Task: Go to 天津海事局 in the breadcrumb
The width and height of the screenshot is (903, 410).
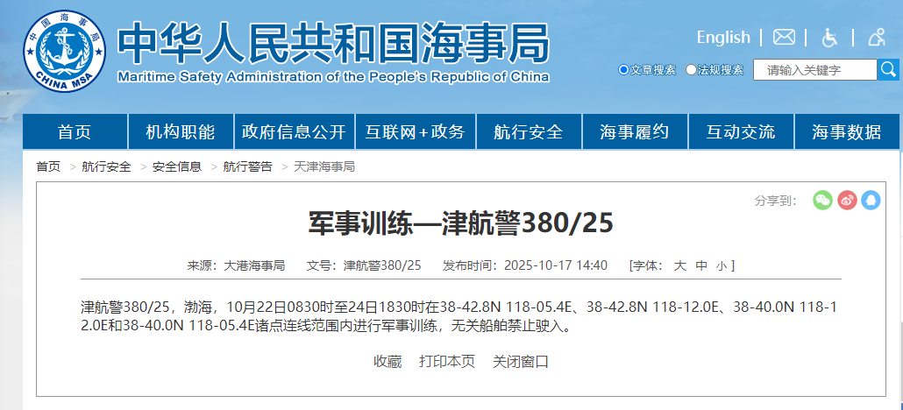Action: coord(324,167)
